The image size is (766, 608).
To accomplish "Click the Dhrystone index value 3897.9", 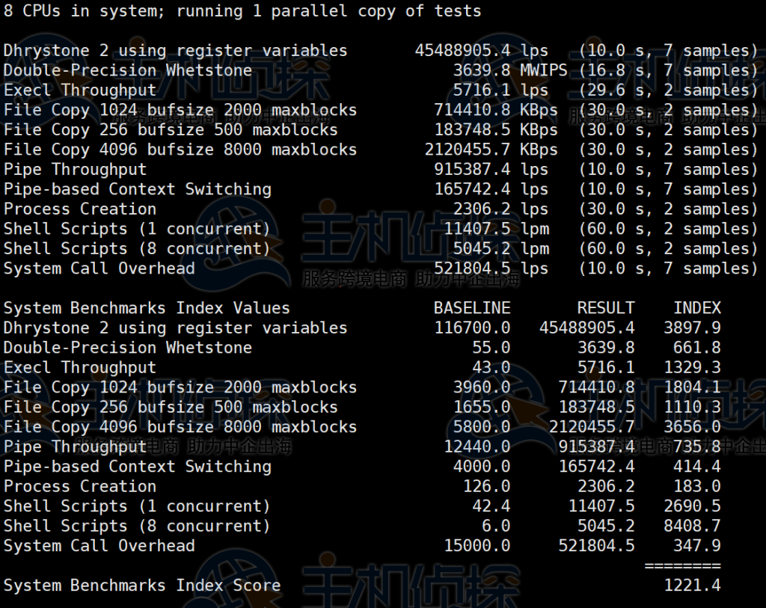I will click(x=692, y=328).
